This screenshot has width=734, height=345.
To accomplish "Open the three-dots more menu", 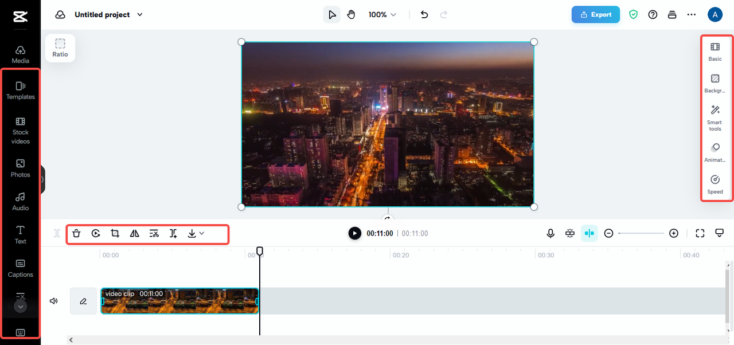I will (692, 15).
